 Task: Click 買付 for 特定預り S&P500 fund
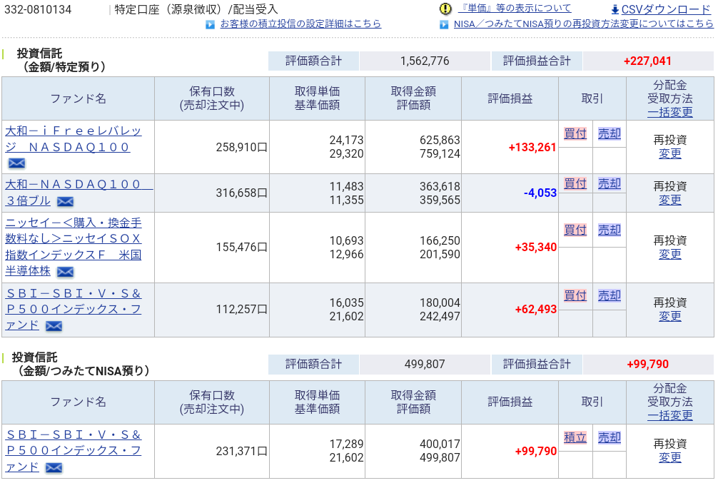pos(575,295)
